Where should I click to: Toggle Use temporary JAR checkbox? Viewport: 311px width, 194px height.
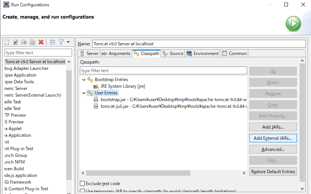pyautogui.click(x=82, y=190)
